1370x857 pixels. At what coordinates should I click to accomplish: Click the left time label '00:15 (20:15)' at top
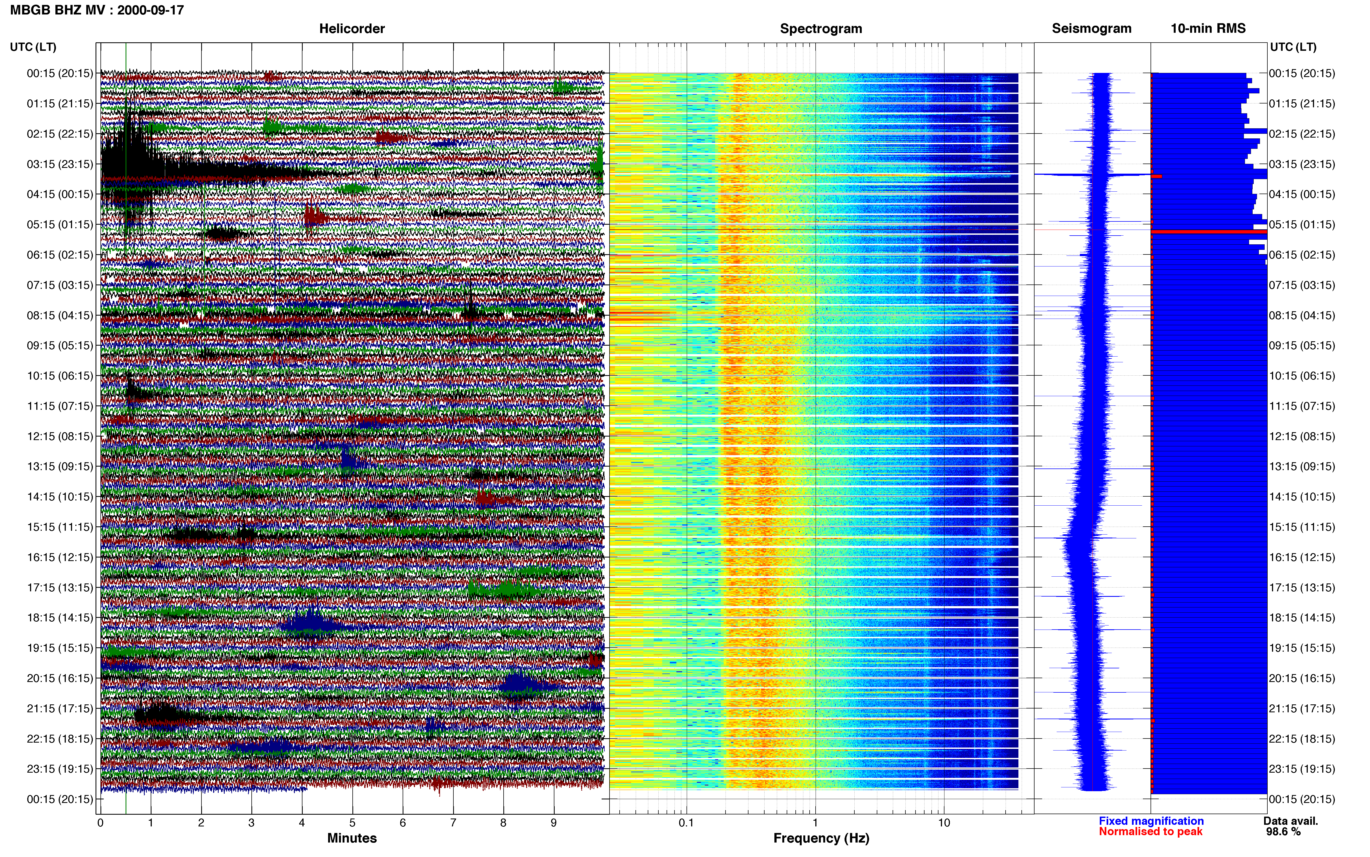[x=60, y=73]
